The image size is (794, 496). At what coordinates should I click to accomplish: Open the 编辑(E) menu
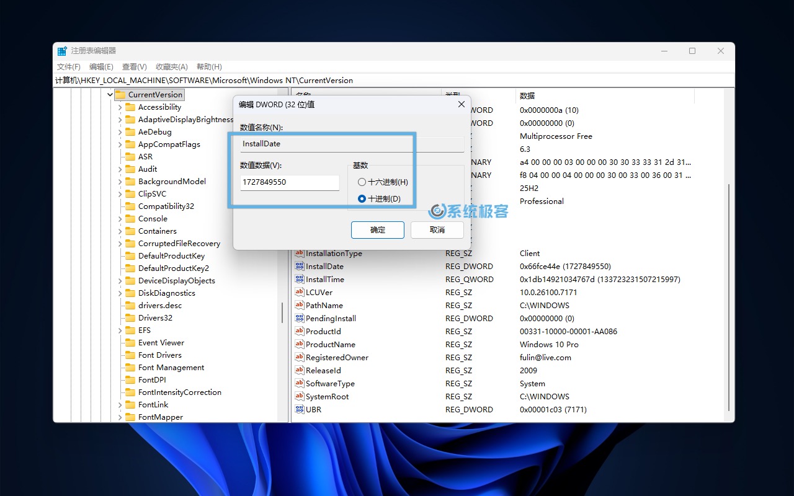[x=101, y=66]
